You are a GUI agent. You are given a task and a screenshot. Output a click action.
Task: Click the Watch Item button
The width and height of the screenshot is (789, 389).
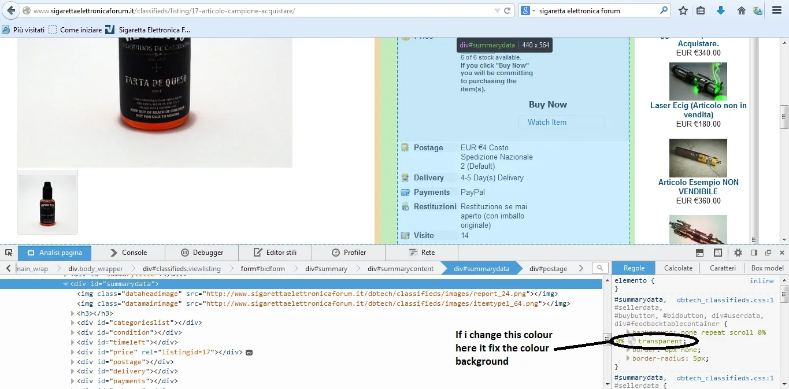tap(561, 122)
